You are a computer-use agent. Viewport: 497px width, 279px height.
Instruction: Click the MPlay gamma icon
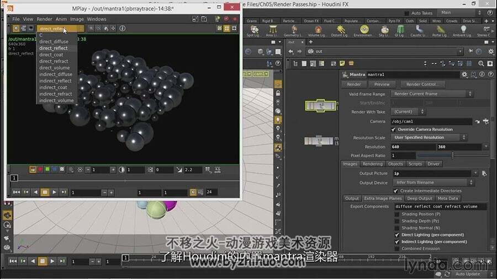point(179,170)
